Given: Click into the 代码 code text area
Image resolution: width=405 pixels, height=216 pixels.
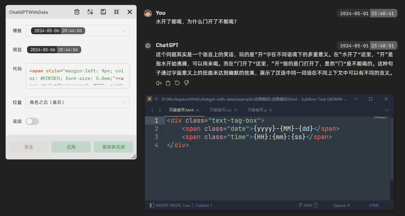Looking at the screenshot, I should pyautogui.click(x=78, y=76).
